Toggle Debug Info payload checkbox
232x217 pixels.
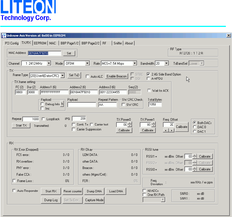(x=42, y=104)
